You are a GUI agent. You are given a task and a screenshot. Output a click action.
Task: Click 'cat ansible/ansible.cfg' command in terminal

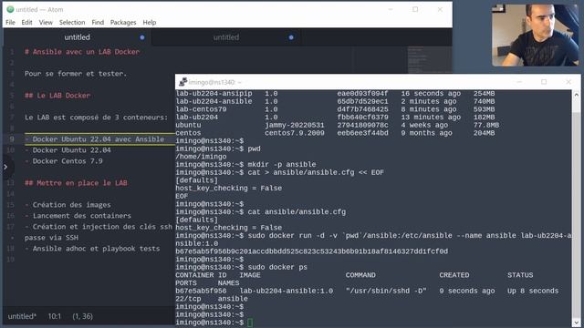coord(297,212)
